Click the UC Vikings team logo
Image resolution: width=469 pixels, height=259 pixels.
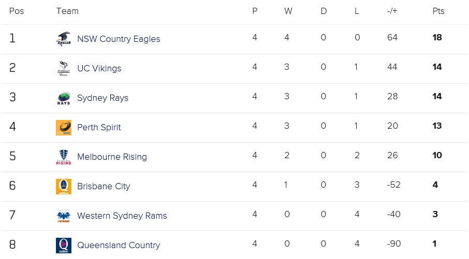[x=64, y=68]
